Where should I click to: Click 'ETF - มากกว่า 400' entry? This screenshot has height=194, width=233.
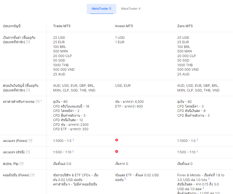click(x=129, y=106)
